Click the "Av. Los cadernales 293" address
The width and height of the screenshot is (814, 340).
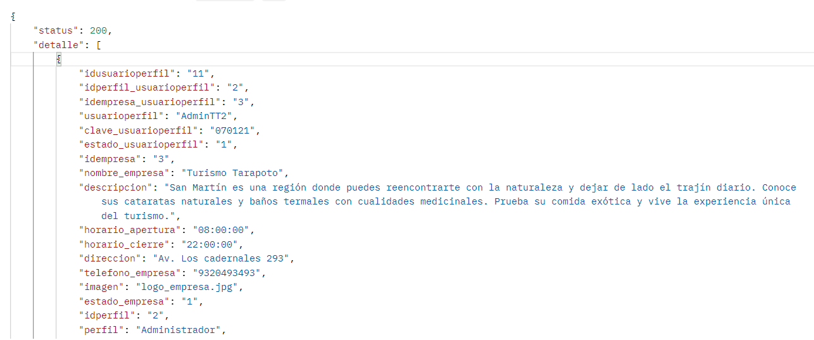tap(222, 258)
